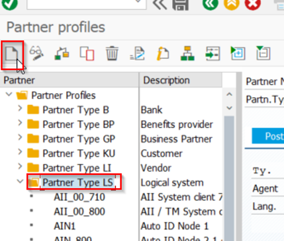Click the info document icon
Viewport: 284px width, 241px height.
(163, 53)
